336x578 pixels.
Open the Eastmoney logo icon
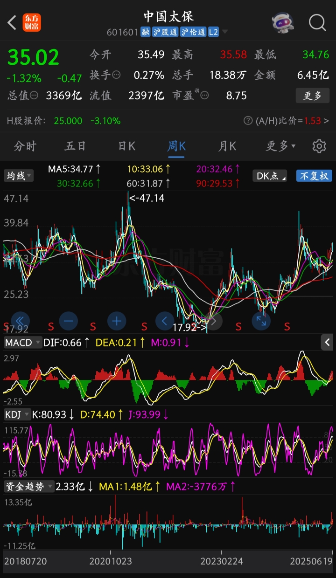pyautogui.click(x=32, y=22)
